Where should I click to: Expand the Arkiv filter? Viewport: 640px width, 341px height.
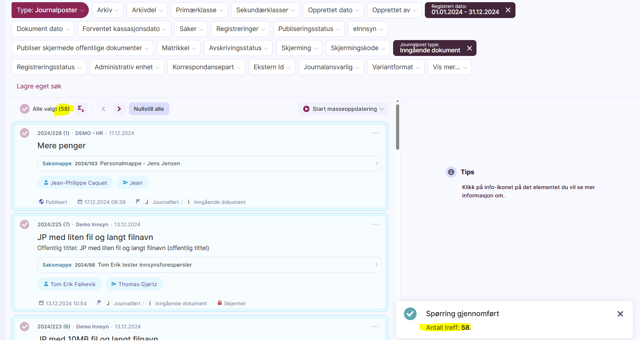tap(108, 10)
